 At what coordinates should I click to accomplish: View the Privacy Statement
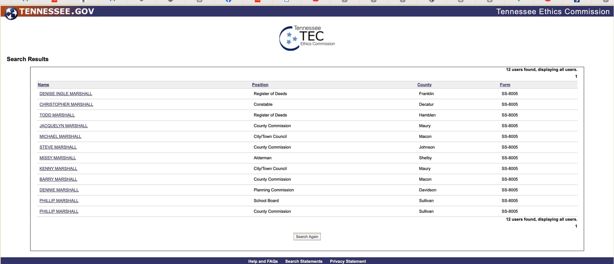pos(348,261)
